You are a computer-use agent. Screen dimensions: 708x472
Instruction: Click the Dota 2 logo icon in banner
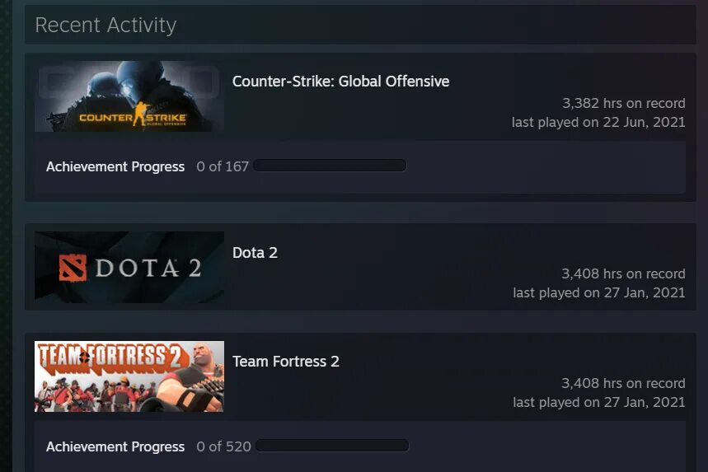pos(73,268)
